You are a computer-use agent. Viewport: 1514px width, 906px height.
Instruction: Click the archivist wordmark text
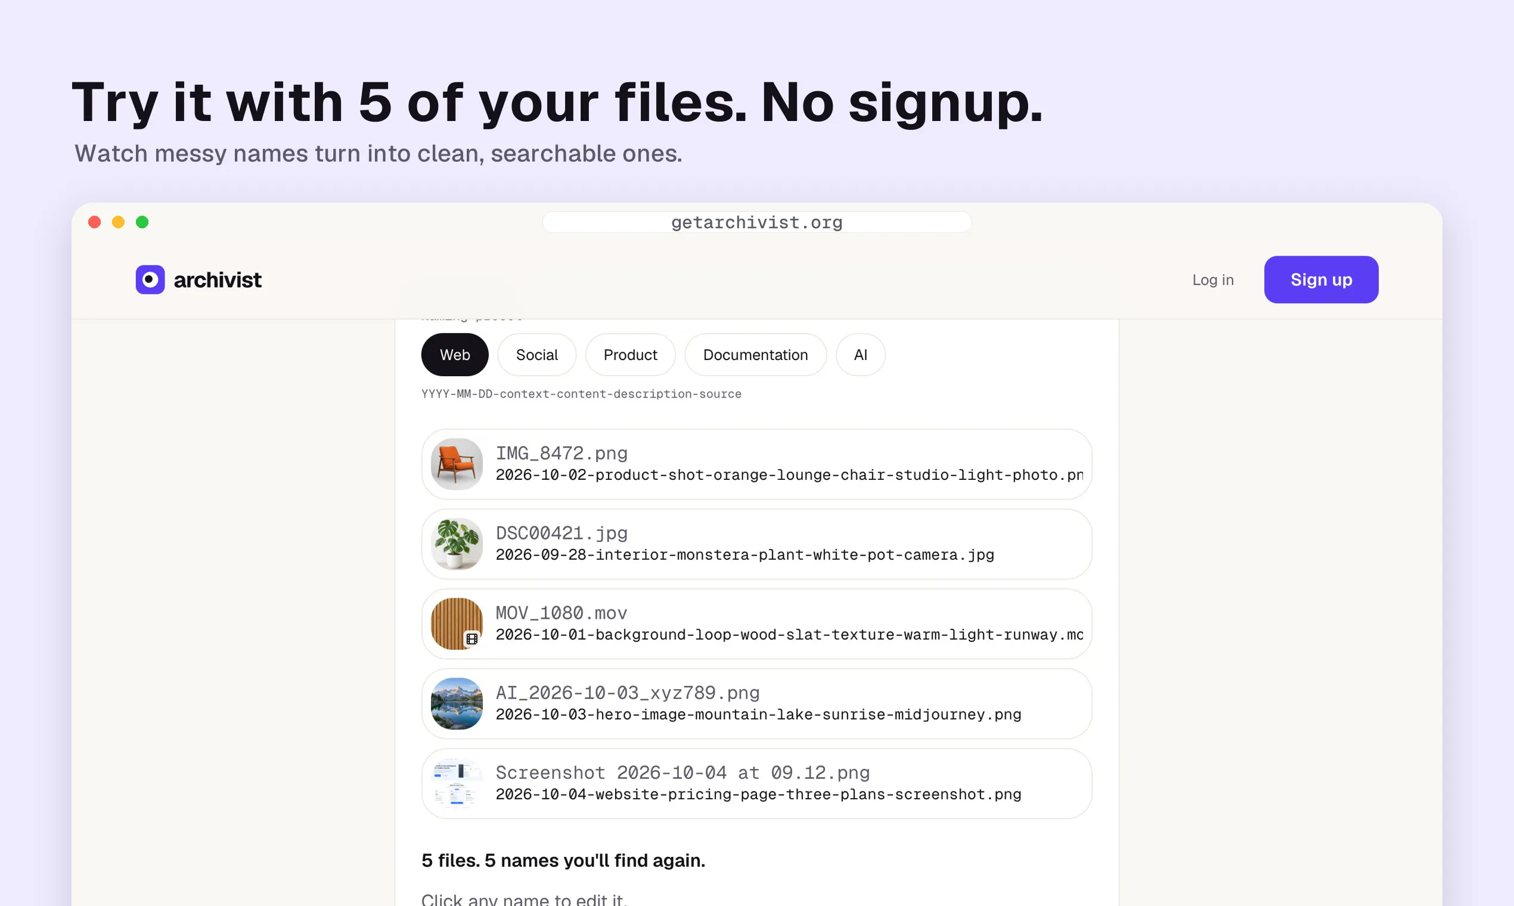[218, 280]
